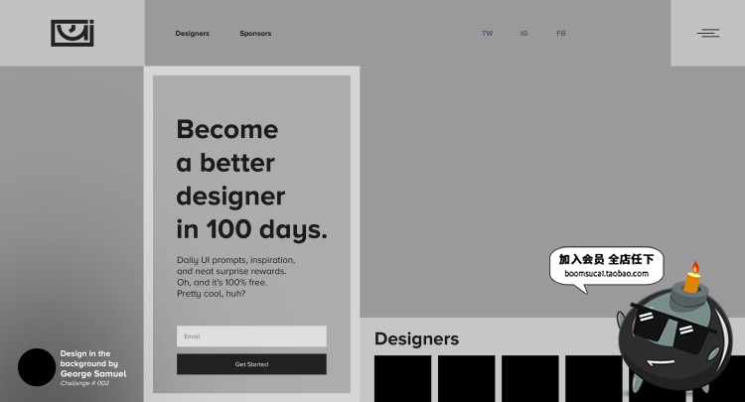Focus the Email input field
Screen dimensions: 745x402
[x=251, y=336]
